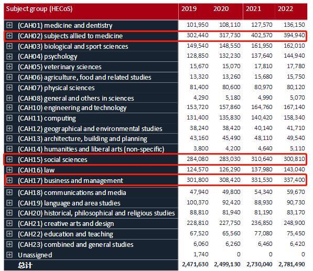
Task: Expand (CAH21) creative arts and design
Action: coord(9,223)
